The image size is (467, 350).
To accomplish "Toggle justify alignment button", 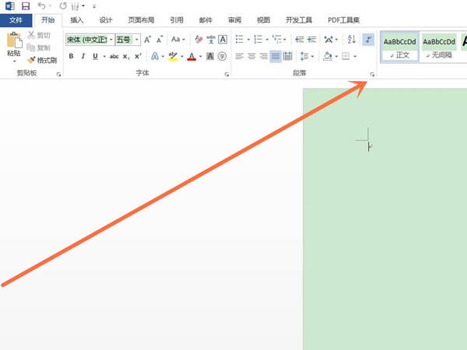I will coord(276,56).
